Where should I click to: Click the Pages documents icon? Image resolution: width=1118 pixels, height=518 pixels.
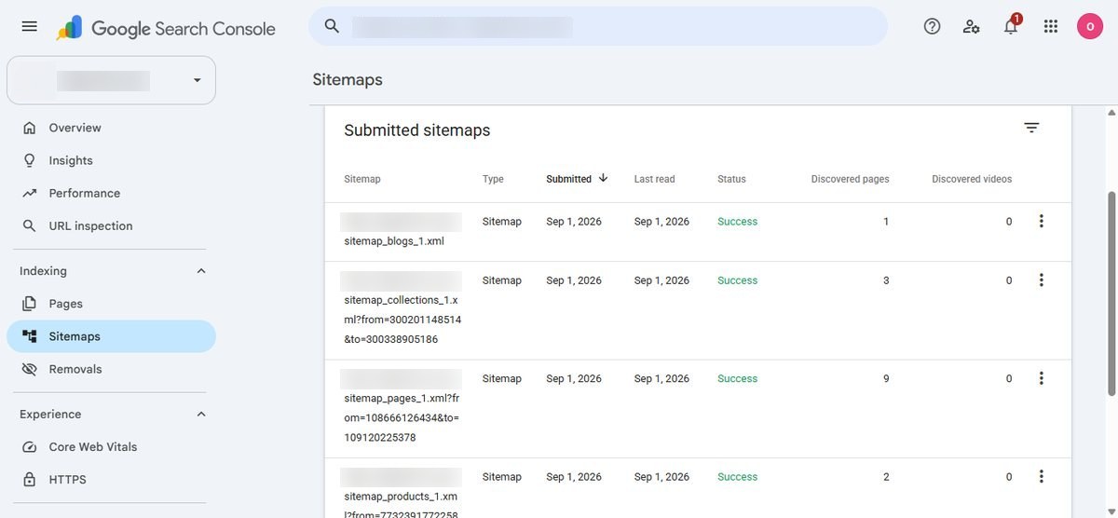click(x=30, y=304)
